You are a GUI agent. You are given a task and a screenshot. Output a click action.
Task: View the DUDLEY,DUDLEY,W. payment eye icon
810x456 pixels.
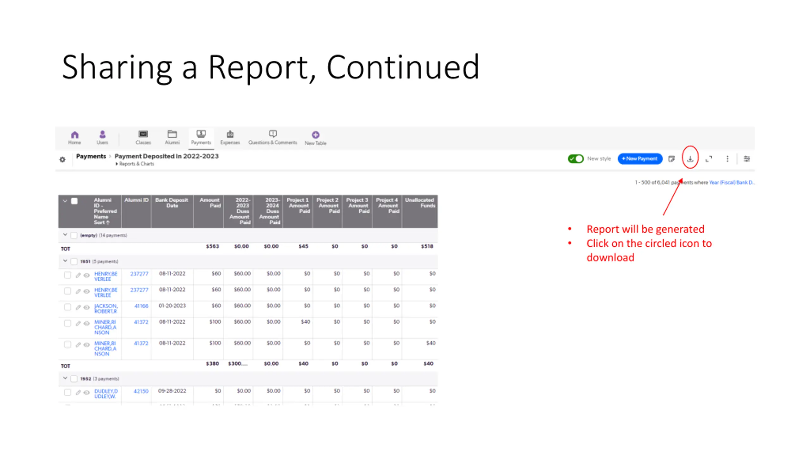[x=86, y=393]
